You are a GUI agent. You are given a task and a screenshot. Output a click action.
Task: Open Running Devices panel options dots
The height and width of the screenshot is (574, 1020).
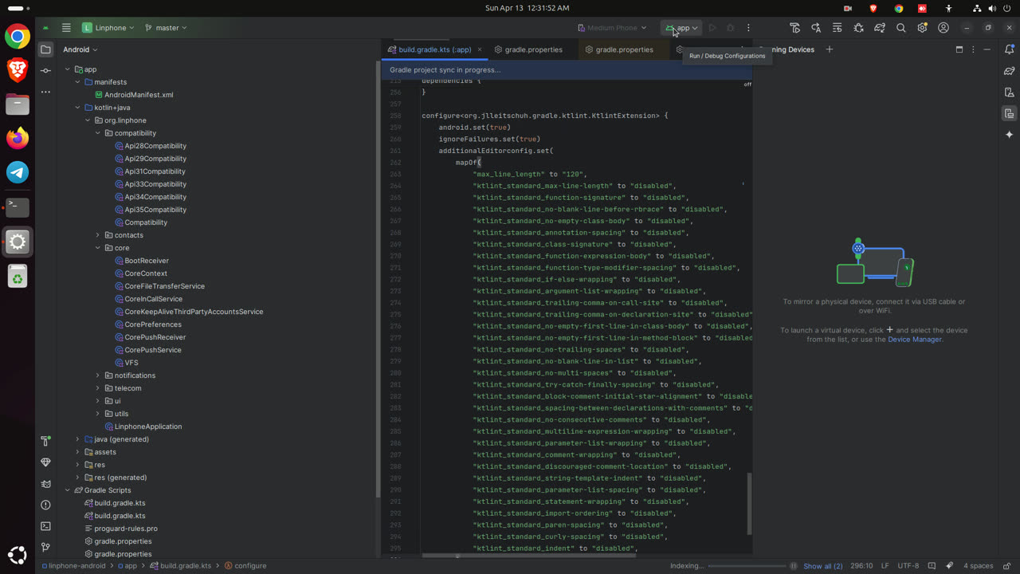pyautogui.click(x=973, y=49)
